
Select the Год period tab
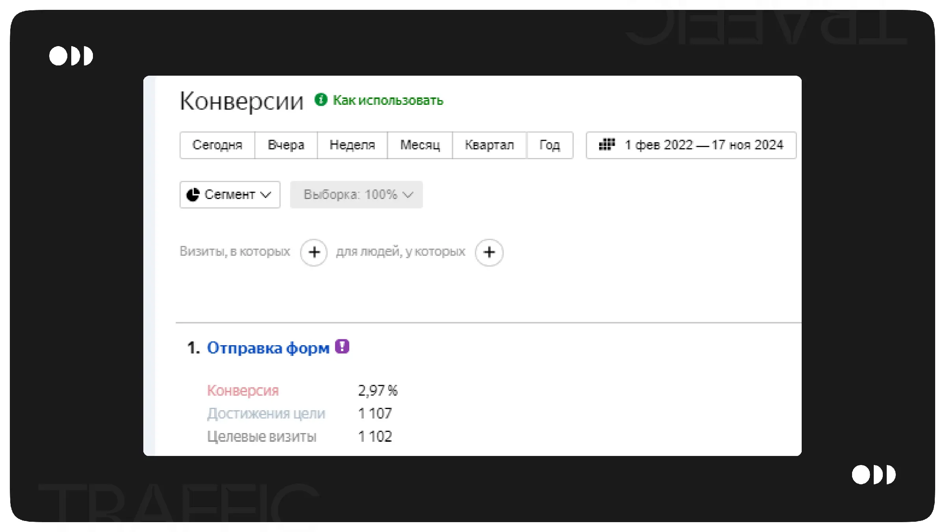(x=549, y=145)
